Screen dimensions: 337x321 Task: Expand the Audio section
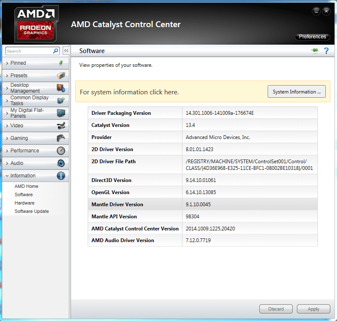click(x=35, y=163)
